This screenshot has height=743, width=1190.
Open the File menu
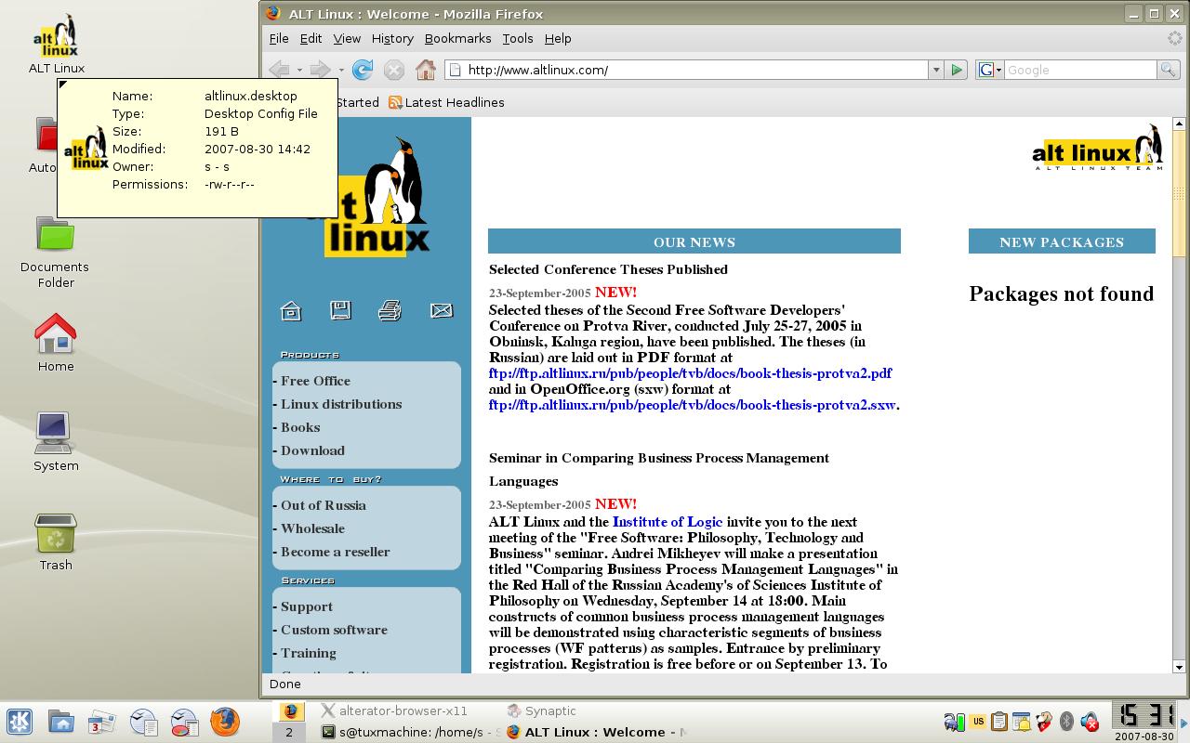[279, 38]
